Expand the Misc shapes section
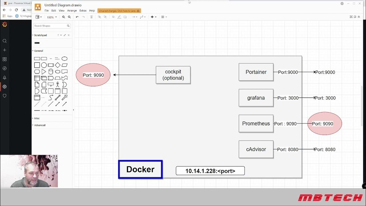 [36, 118]
